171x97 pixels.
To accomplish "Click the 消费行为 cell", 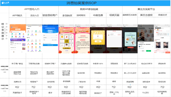I will click(x=17, y=82).
